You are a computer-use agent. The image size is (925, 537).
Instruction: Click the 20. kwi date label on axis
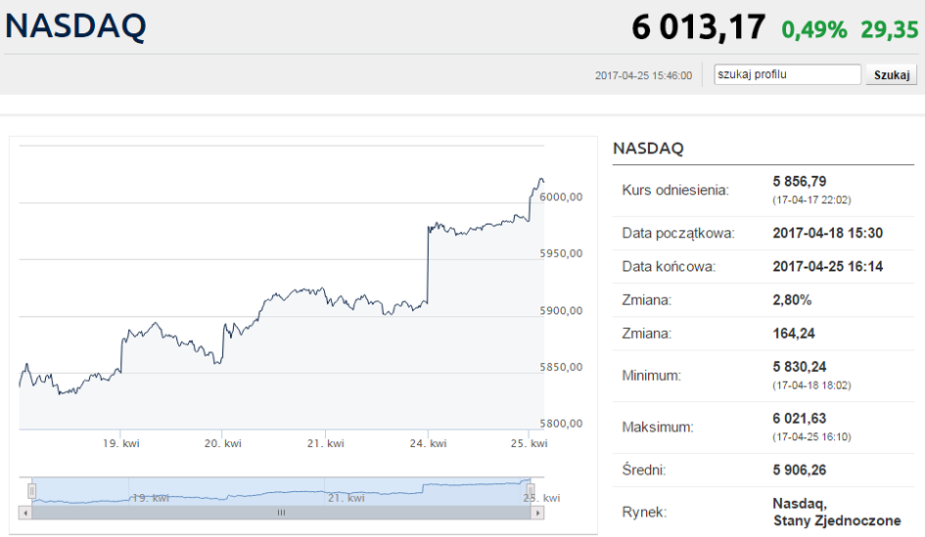coord(223,443)
